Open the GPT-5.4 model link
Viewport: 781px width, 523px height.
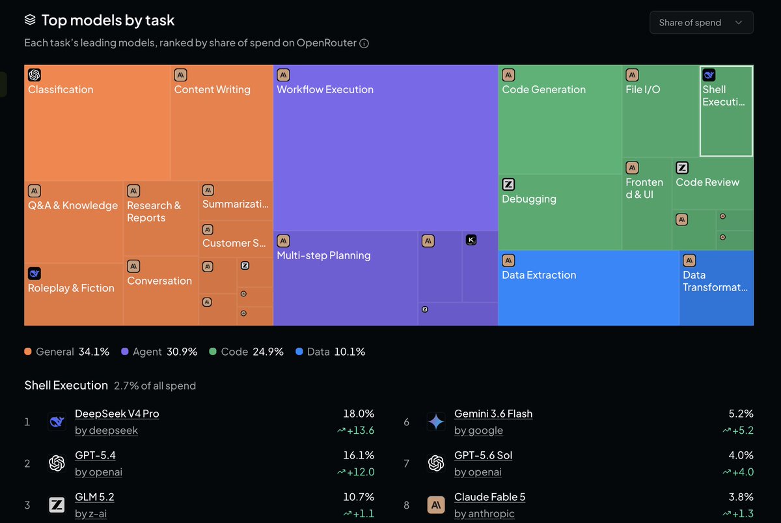[95, 455]
